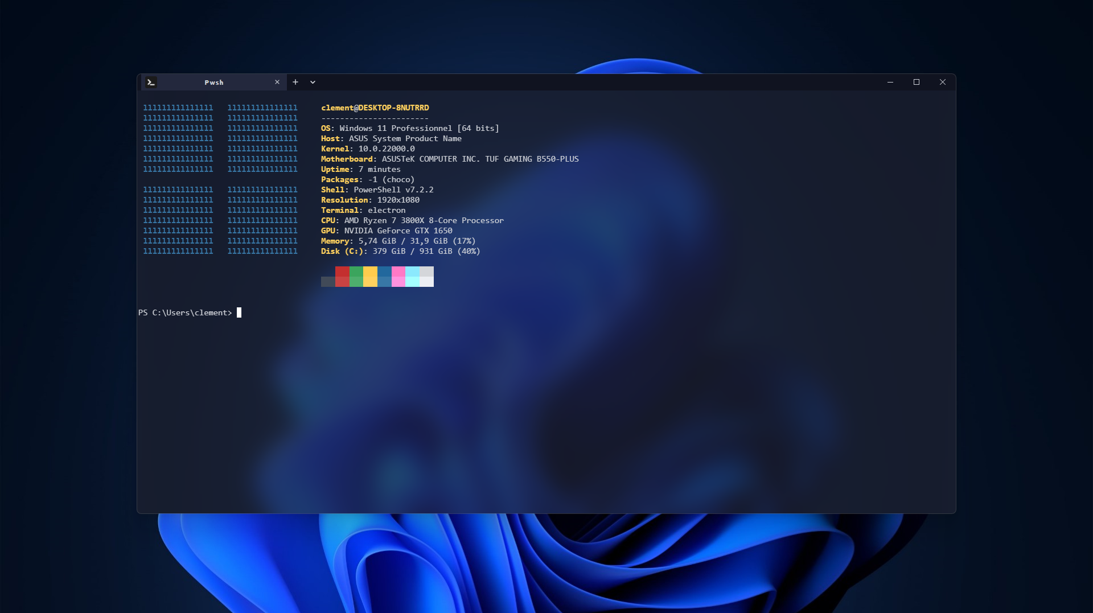Select the red color swatch in the palette
Screen dimensions: 1093x613
pyautogui.click(x=342, y=277)
